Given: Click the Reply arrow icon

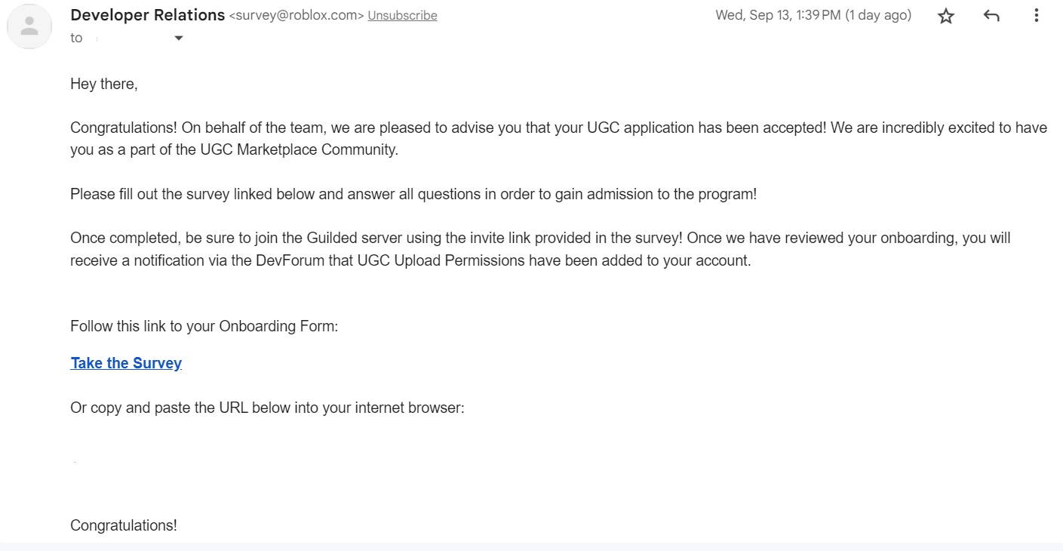Looking at the screenshot, I should 991,16.
